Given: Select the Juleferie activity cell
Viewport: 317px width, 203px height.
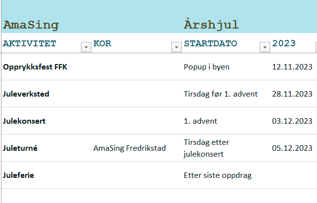Looking at the screenshot, I should [18, 175].
